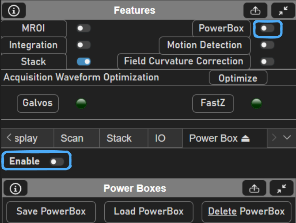The width and height of the screenshot is (296, 223).
Task: Open the IO tab
Action: [160, 138]
